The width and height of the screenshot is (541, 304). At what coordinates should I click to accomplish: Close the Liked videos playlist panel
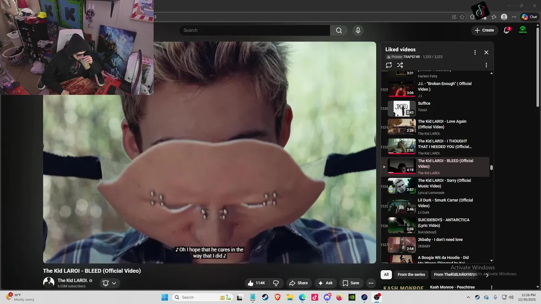[x=486, y=52]
